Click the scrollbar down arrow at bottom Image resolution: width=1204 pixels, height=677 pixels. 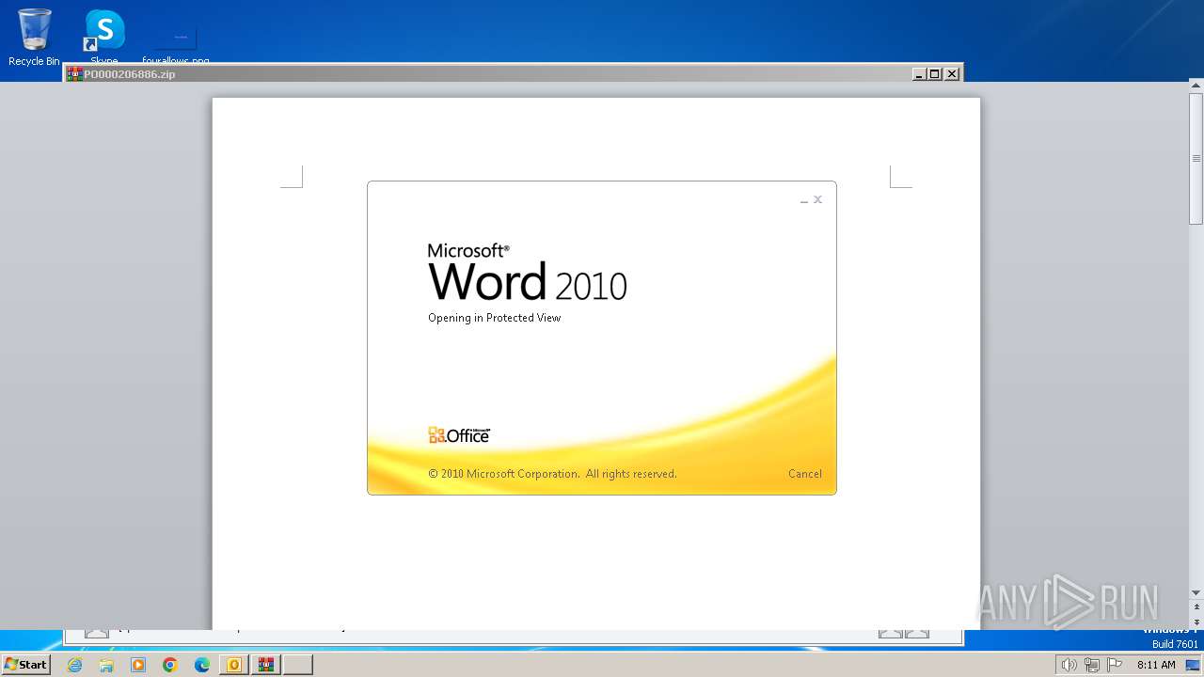tap(1196, 593)
